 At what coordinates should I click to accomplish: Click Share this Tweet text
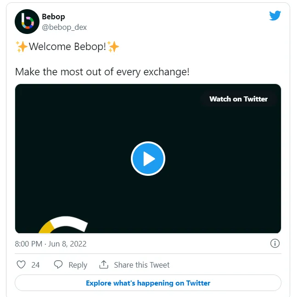[142, 265]
